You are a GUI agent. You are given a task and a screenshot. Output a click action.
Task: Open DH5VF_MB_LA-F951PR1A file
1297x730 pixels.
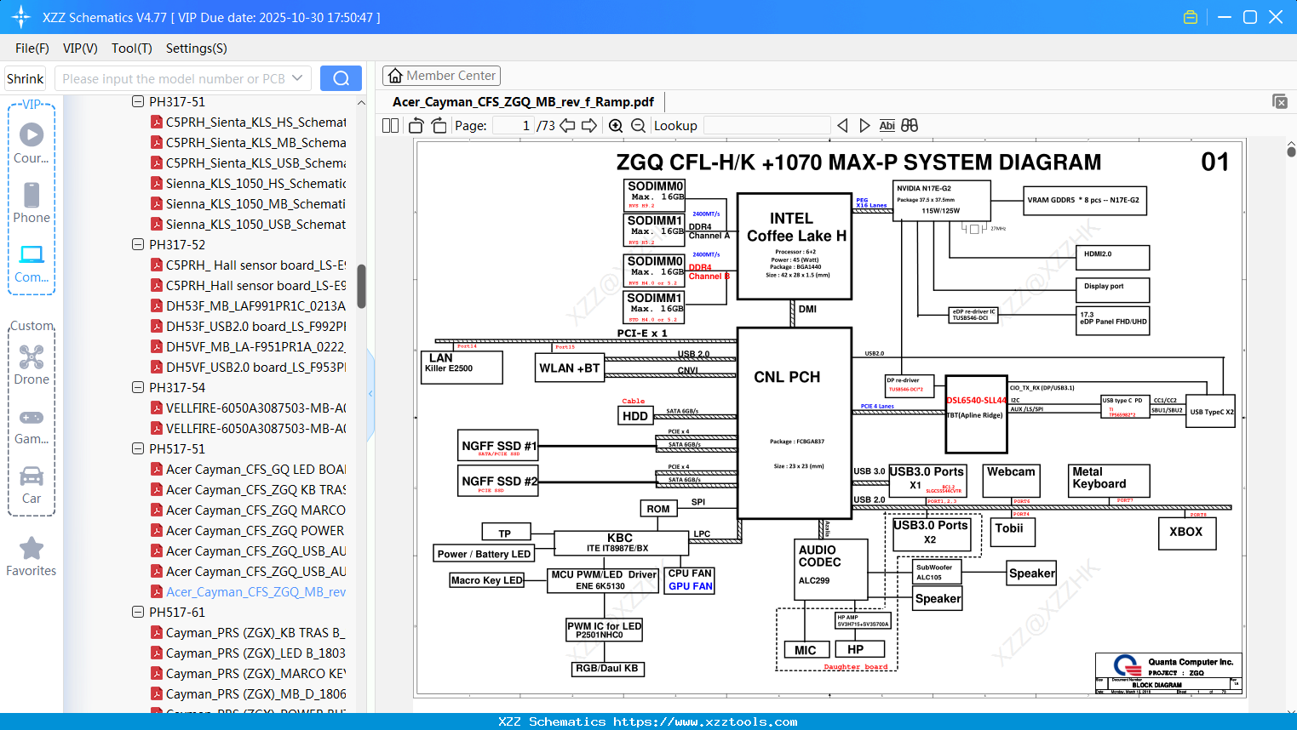(x=255, y=346)
